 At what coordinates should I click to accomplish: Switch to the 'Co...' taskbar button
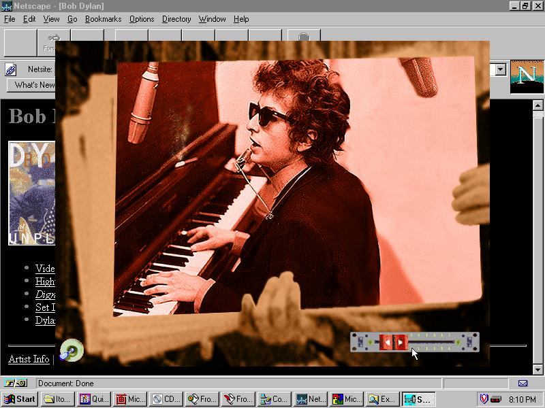pyautogui.click(x=275, y=399)
